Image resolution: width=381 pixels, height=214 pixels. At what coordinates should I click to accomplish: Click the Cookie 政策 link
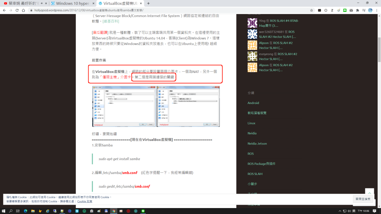pos(84,201)
